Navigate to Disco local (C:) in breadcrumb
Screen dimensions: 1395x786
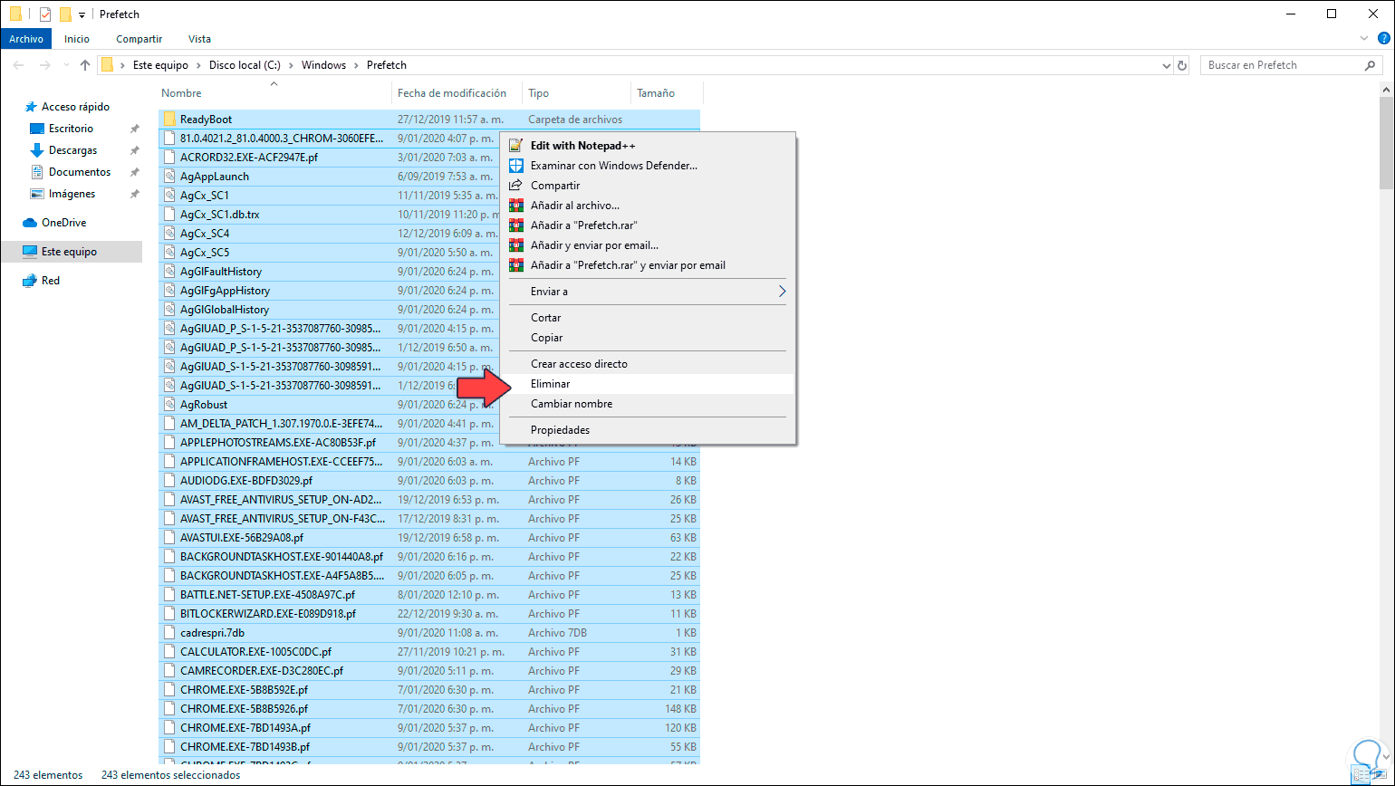(x=245, y=65)
